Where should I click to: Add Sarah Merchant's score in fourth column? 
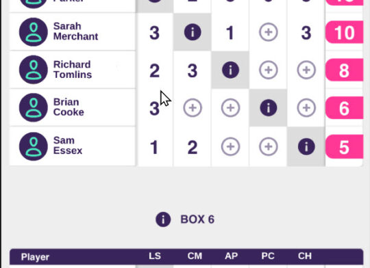pyautogui.click(x=269, y=32)
